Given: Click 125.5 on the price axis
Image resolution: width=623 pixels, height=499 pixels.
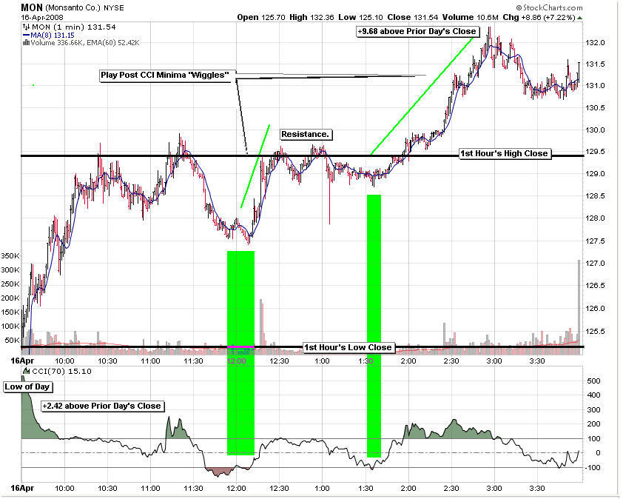Looking at the screenshot, I should point(595,331).
